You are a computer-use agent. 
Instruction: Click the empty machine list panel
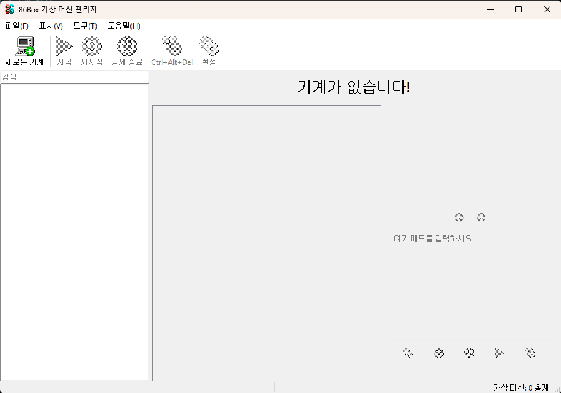point(74,233)
